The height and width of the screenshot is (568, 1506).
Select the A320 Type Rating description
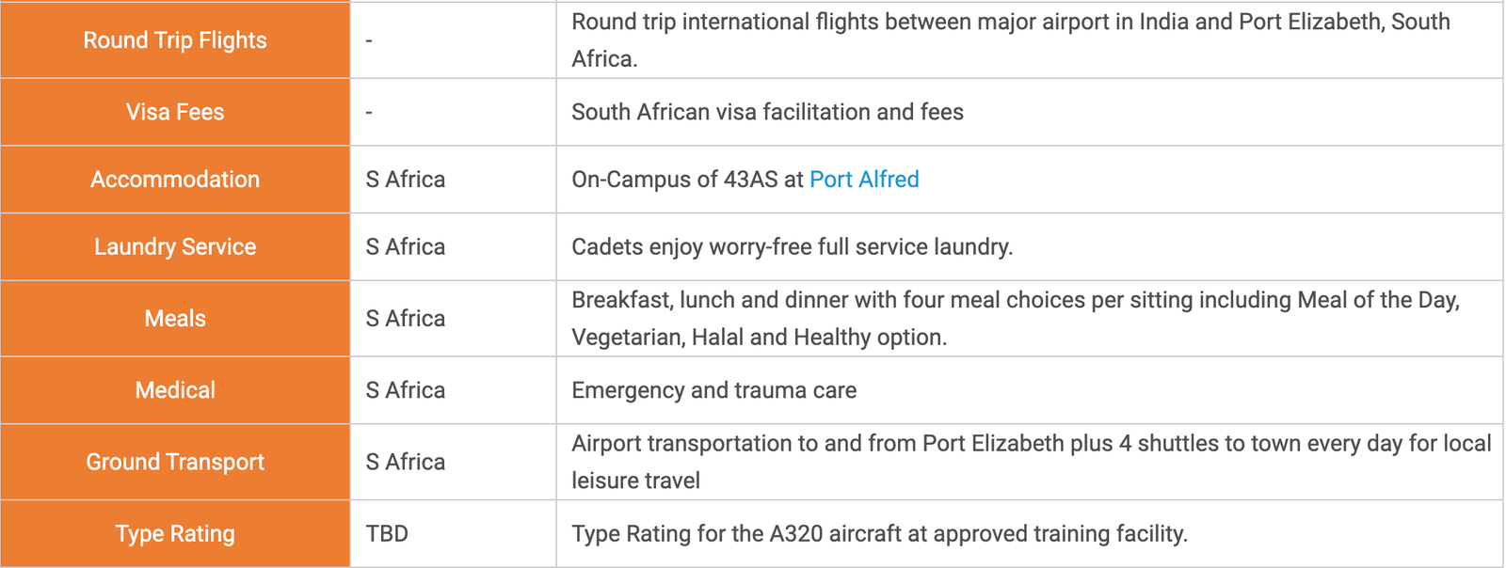(x=879, y=533)
